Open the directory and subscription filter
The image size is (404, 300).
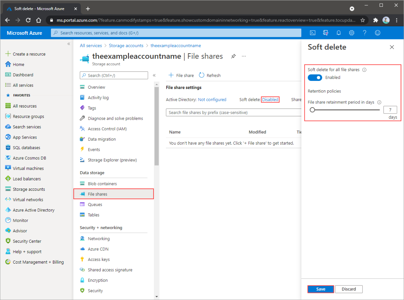pos(326,33)
